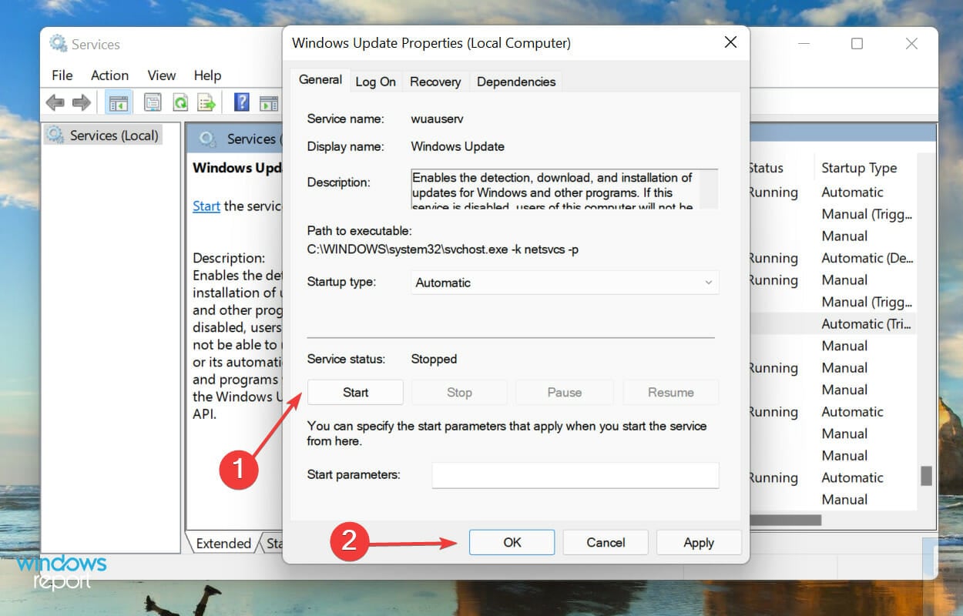Click the Start the service link
Viewport: 963px width, 616px height.
[x=206, y=206]
